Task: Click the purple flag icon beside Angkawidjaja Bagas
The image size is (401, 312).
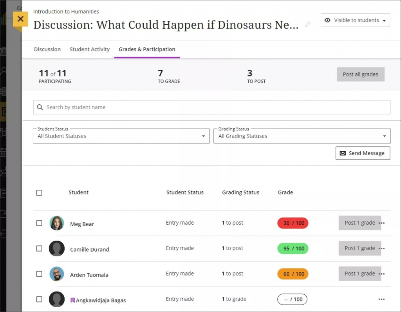Action: tap(72, 299)
